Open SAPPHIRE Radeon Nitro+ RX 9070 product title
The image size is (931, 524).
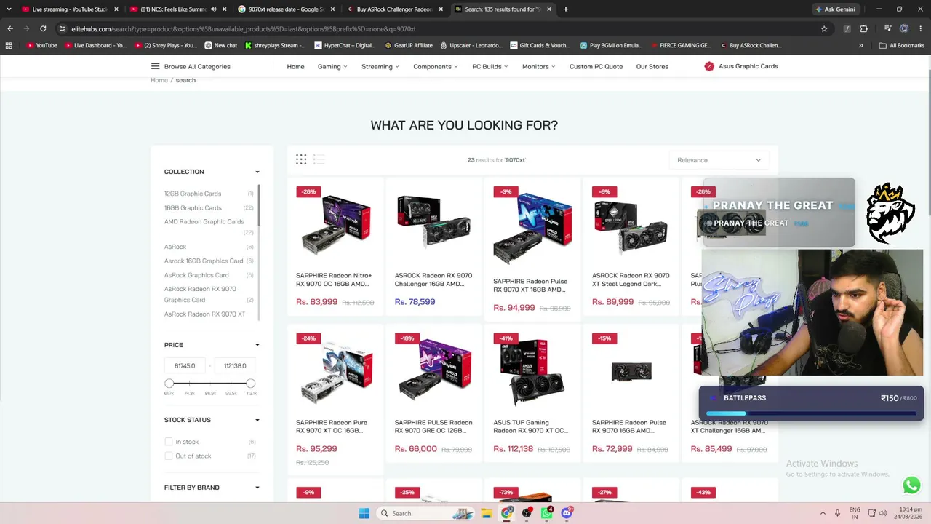coord(334,279)
